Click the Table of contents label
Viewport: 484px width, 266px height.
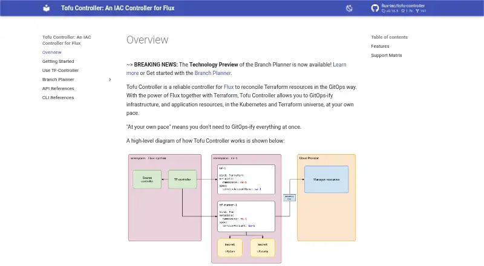point(389,37)
